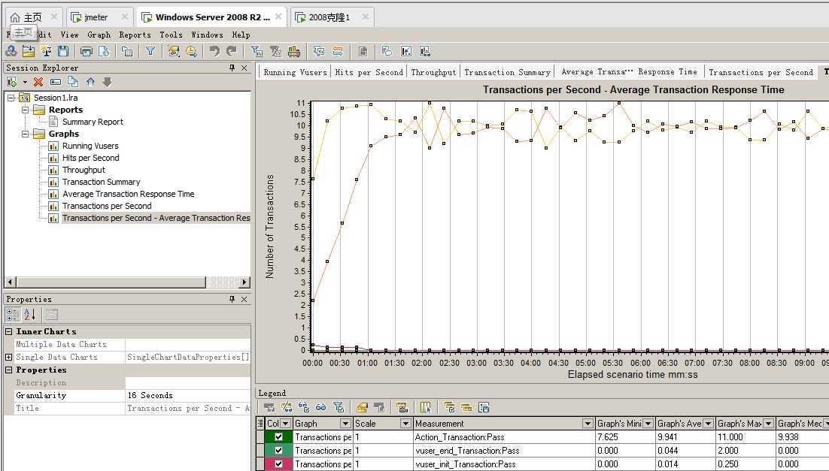Open the Help menu

241,35
